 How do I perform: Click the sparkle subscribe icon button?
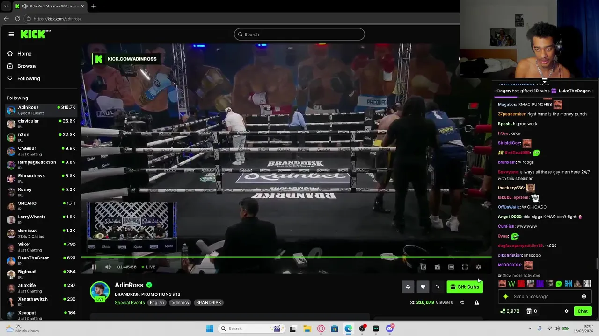[x=438, y=287]
